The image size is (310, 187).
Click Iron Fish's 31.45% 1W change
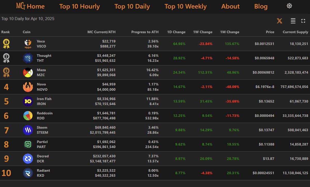tap(207, 101)
